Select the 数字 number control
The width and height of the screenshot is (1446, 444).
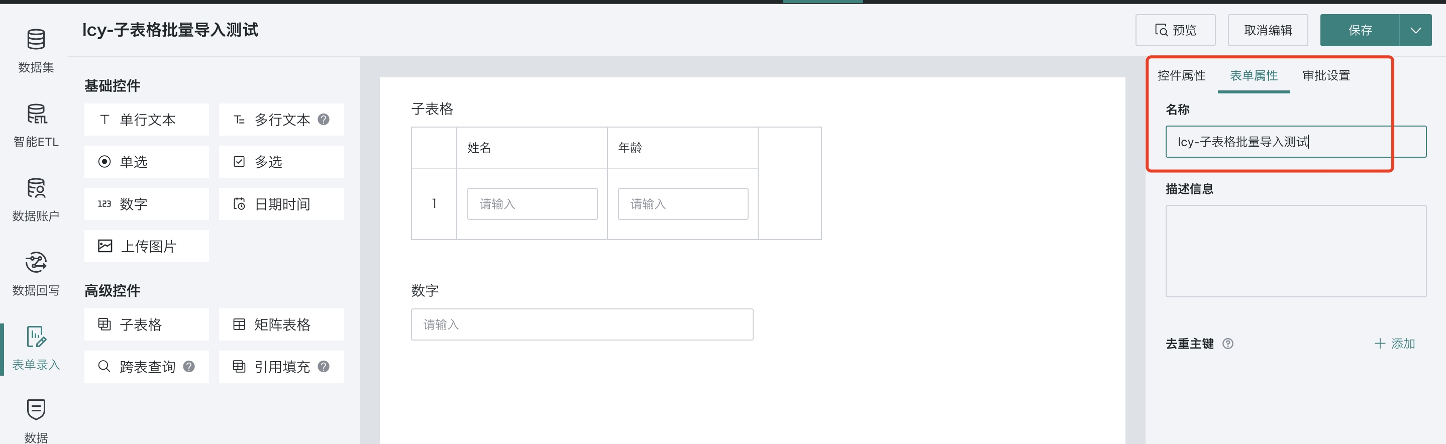pos(147,204)
